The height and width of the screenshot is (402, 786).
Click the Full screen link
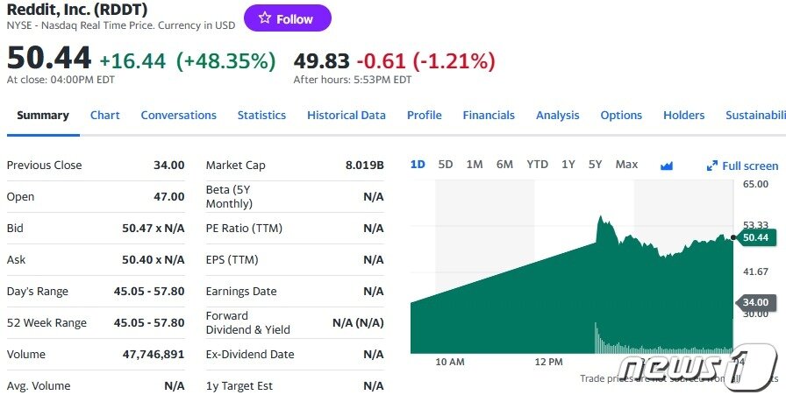pyautogui.click(x=749, y=166)
